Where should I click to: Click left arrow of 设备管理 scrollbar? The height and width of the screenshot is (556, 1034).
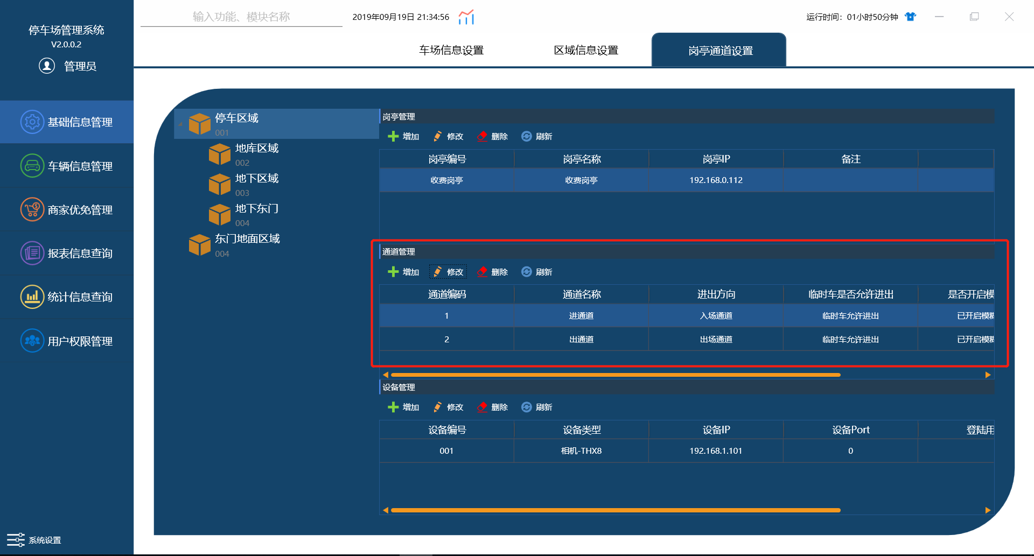[x=385, y=510]
